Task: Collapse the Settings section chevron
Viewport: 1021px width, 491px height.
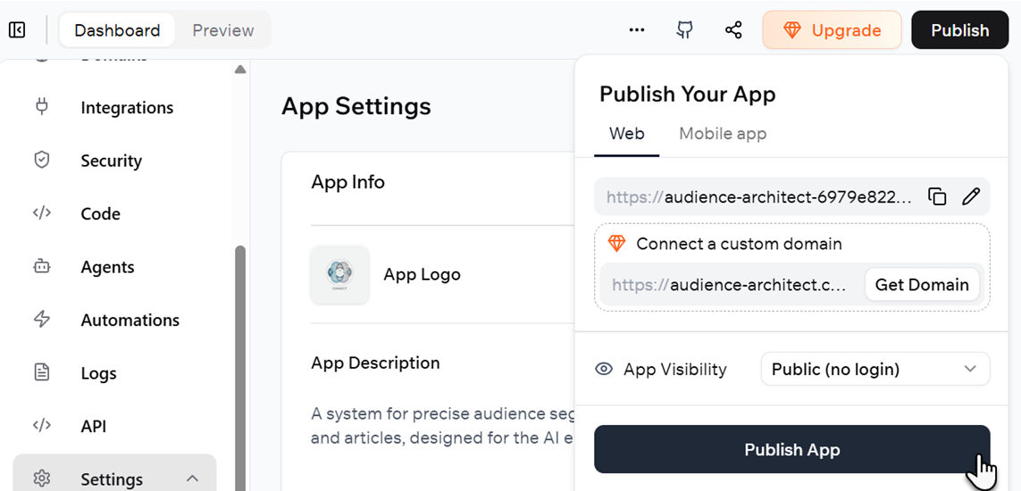Action: [x=192, y=479]
